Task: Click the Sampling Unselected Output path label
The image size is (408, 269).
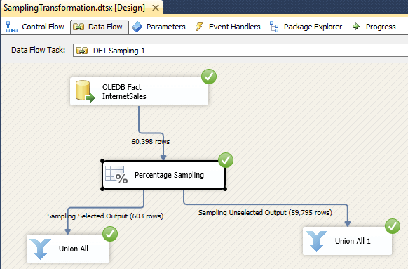Action: pyautogui.click(x=265, y=213)
